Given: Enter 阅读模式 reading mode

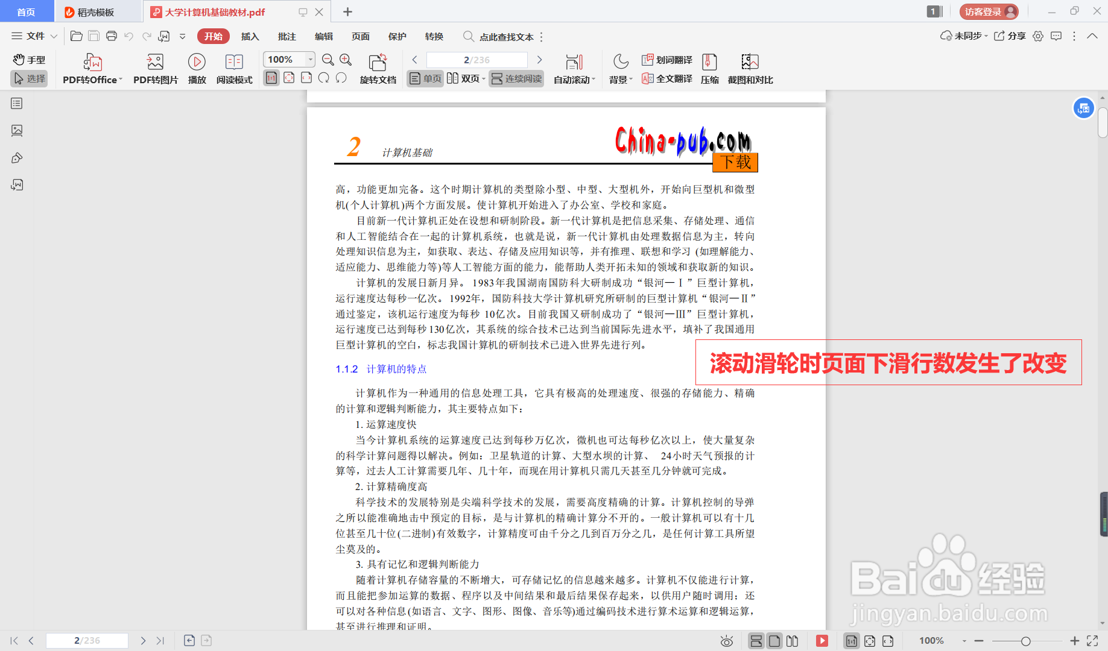Looking at the screenshot, I should 234,69.
